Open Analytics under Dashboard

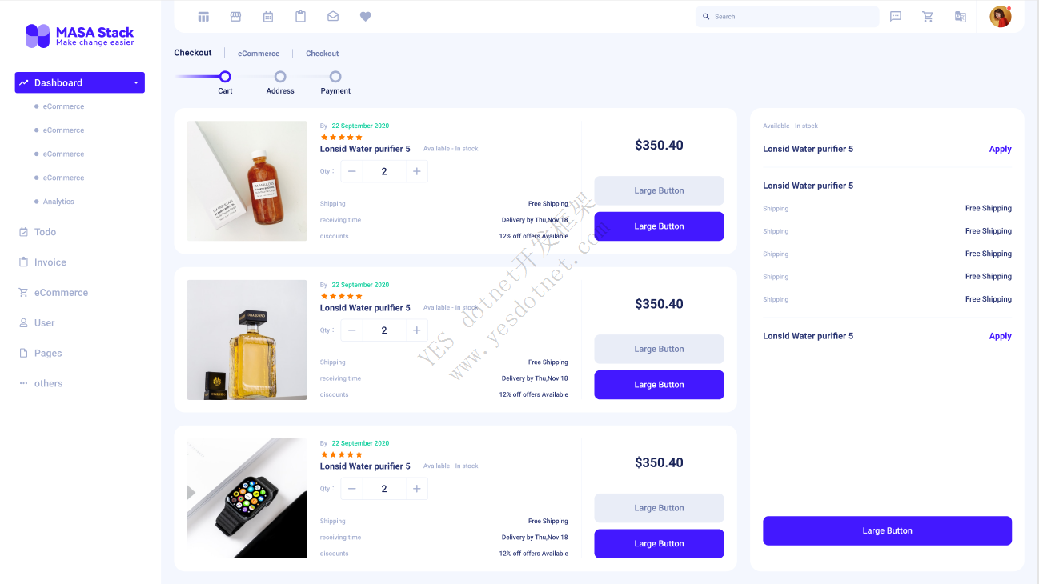coord(58,202)
